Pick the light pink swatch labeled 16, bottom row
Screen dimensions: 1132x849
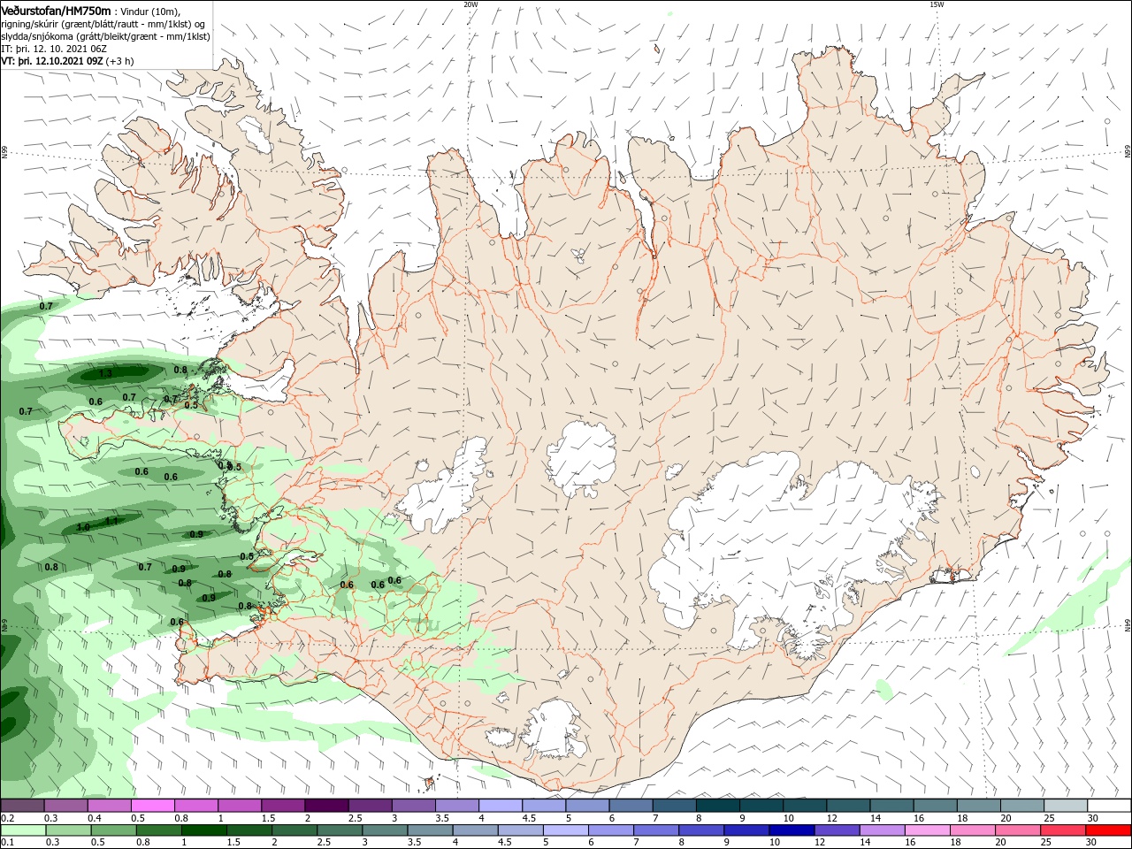pyautogui.click(x=927, y=830)
